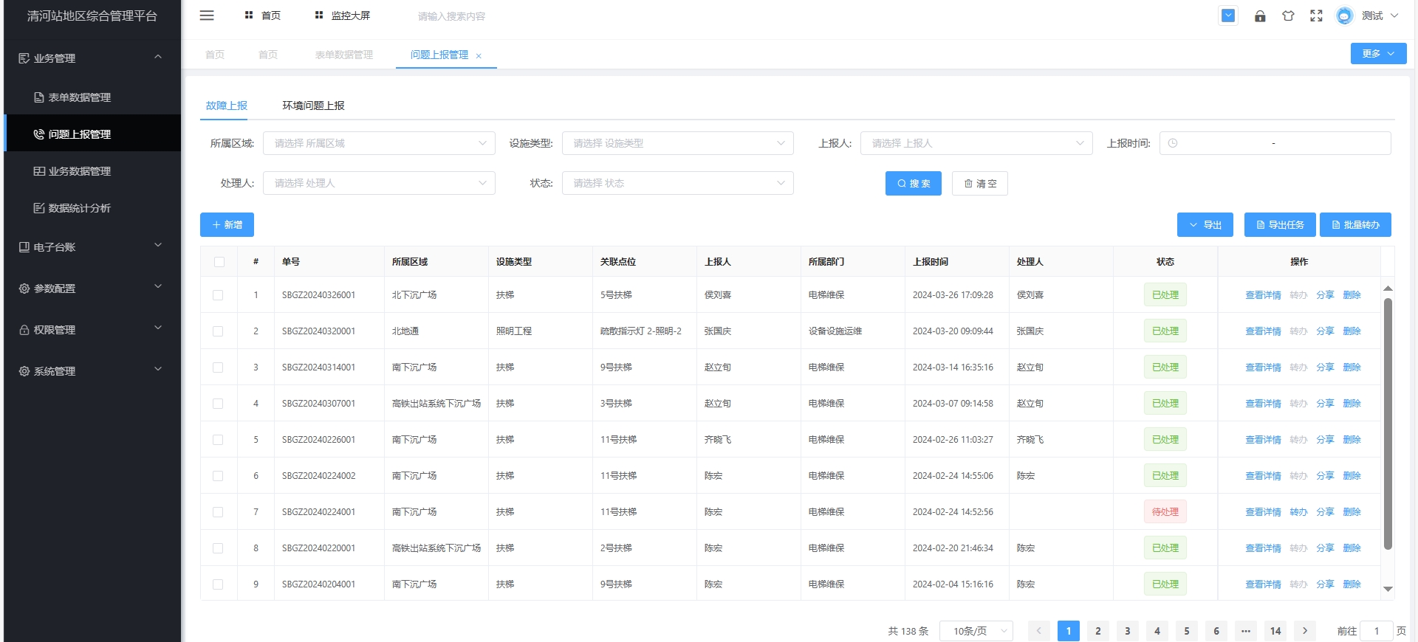Click the 表单数据管理 document icon
This screenshot has width=1418, height=642.
point(39,97)
